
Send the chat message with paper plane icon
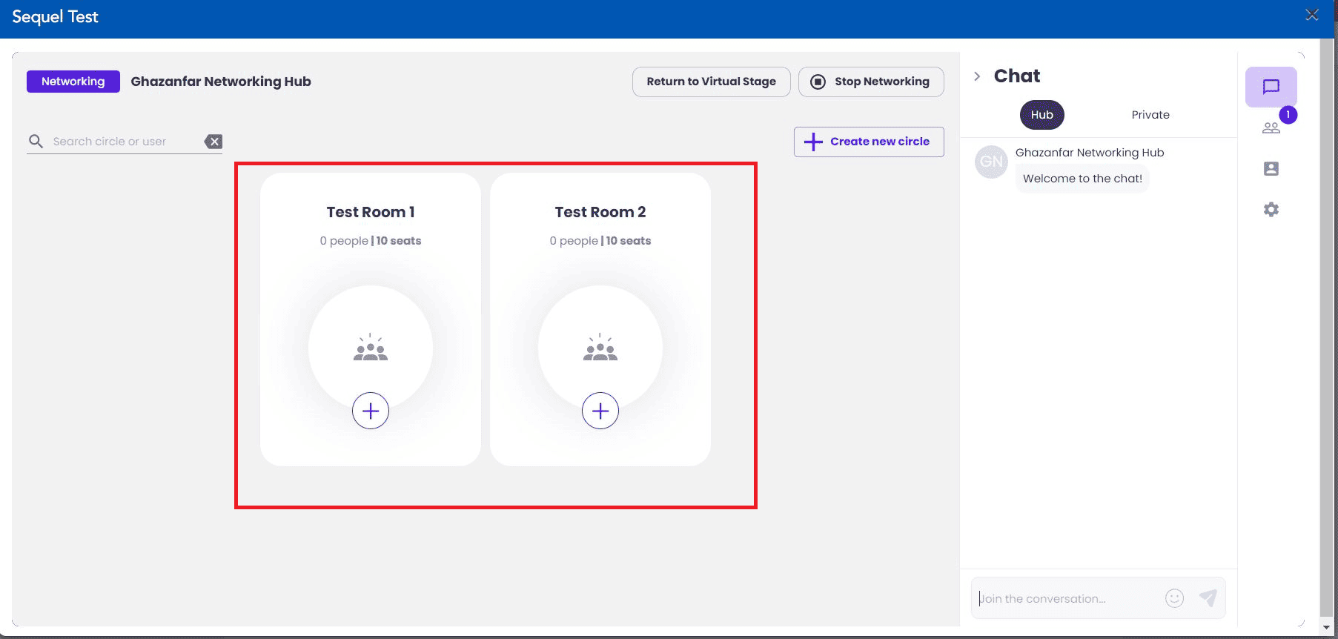(1208, 598)
